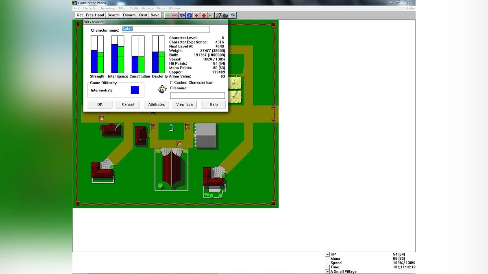Click the question mark identify icon
The width and height of the screenshot is (488, 274).
tap(218, 15)
